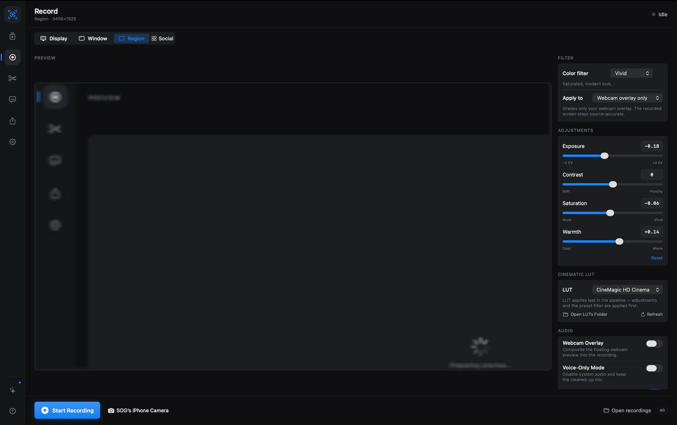Select the Region capture tab
The image size is (677, 425).
click(x=132, y=38)
